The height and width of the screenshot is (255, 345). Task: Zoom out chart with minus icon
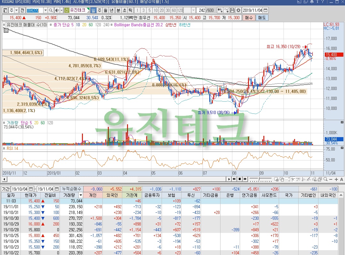(331, 179)
